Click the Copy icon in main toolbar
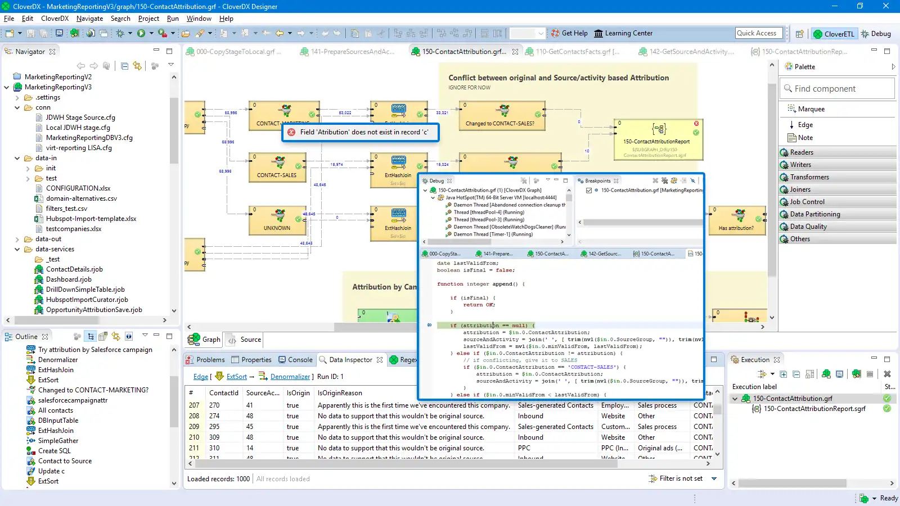900x506 pixels. (x=355, y=34)
